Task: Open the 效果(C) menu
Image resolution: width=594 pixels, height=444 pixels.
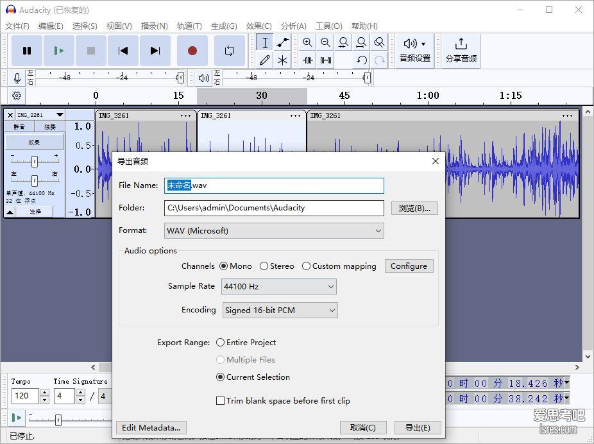Action: tap(259, 26)
